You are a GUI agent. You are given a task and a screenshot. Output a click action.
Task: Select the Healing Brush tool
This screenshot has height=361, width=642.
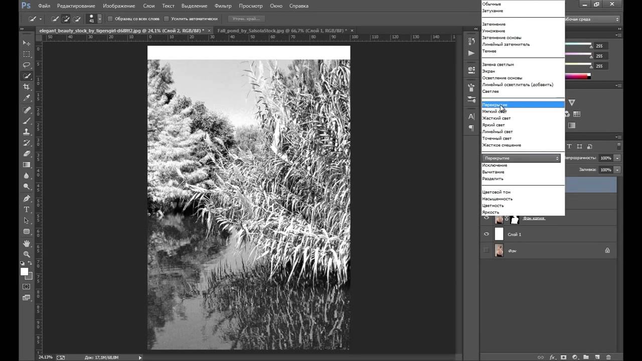click(27, 110)
